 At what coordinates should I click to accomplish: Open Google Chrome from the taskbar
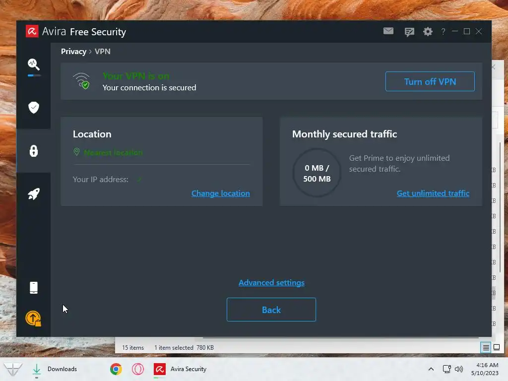[116, 369]
